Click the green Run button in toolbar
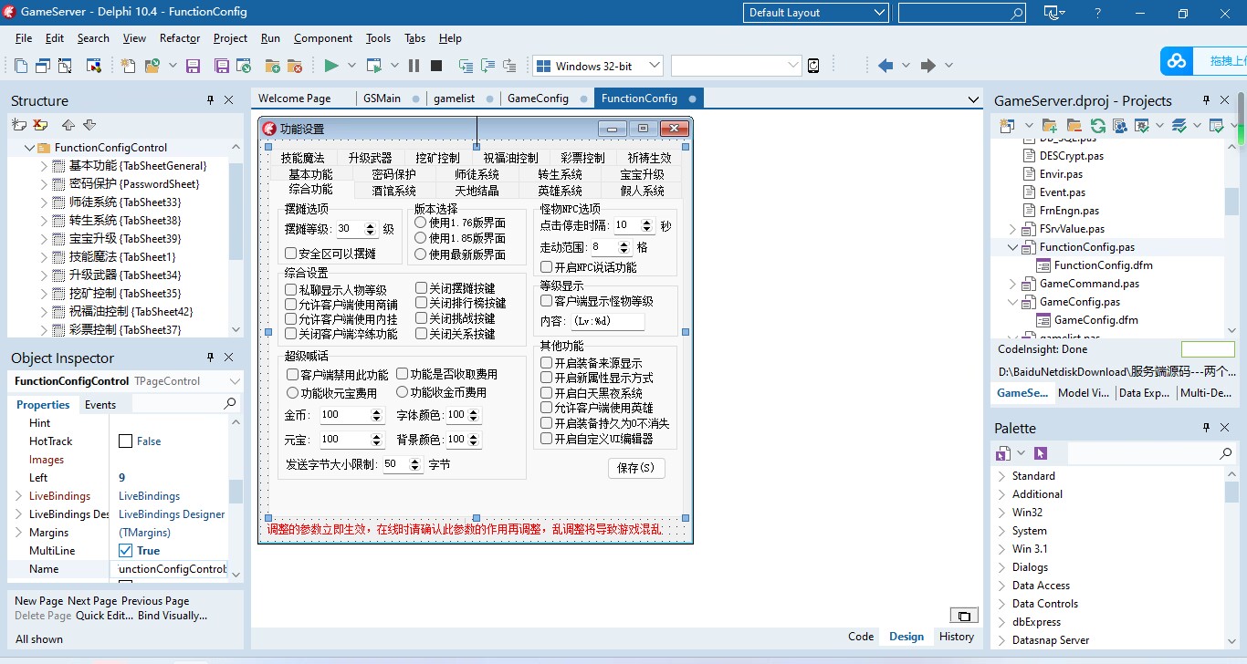The height and width of the screenshot is (664, 1247). 331,66
